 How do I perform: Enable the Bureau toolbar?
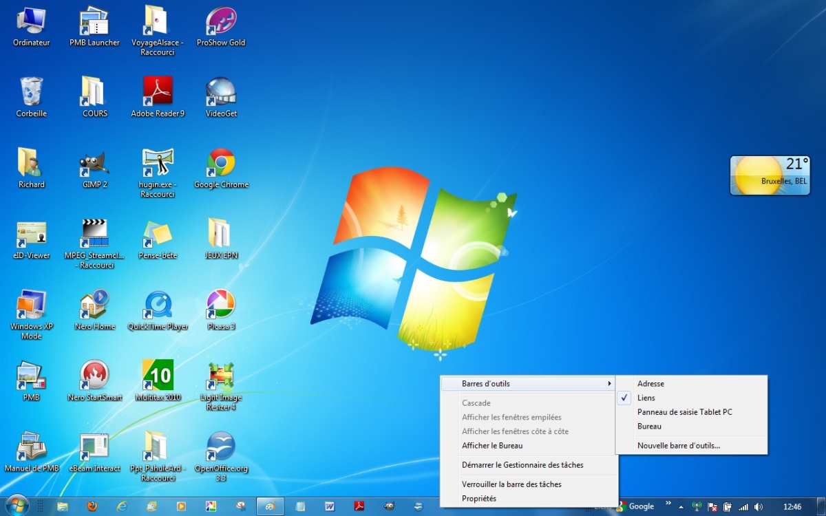[x=691, y=427]
